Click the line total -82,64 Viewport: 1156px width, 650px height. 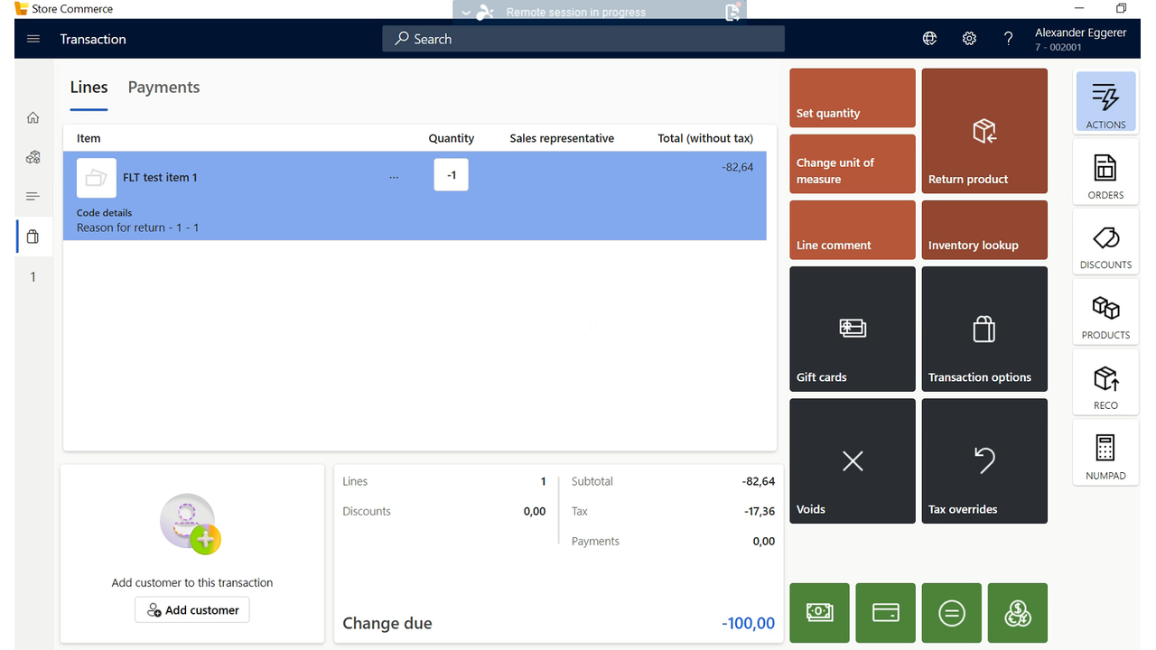738,167
